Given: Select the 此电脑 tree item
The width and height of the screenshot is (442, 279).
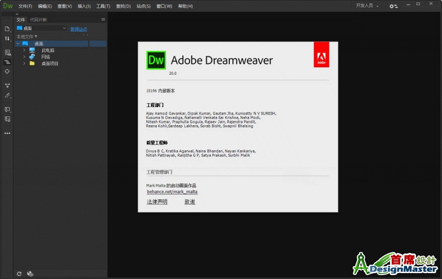Looking at the screenshot, I should pyautogui.click(x=48, y=50).
